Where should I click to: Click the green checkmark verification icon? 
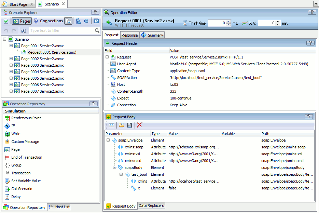(x=6, y=21)
